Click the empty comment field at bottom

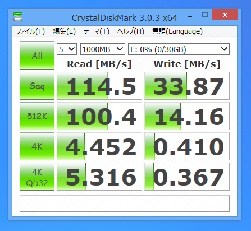pyautogui.click(x=125, y=204)
